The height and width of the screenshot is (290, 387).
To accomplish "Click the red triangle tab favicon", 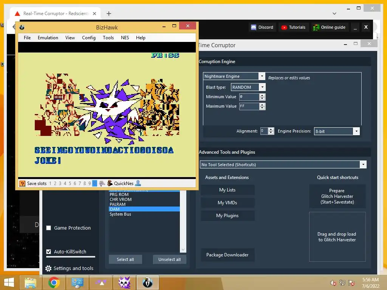I will [17, 14].
